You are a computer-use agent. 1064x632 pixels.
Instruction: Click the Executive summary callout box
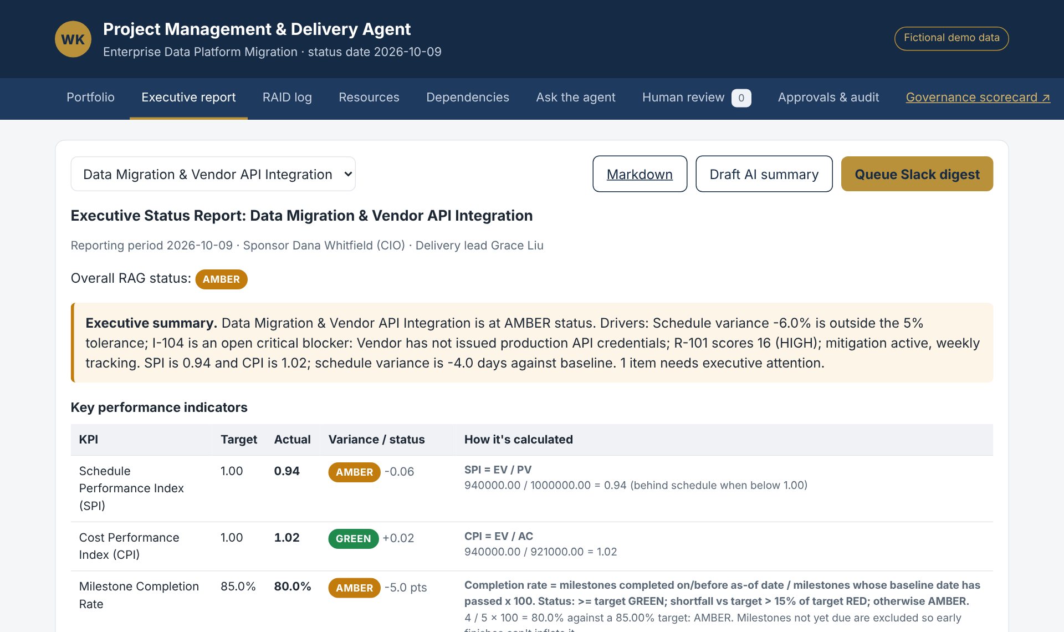(x=532, y=343)
